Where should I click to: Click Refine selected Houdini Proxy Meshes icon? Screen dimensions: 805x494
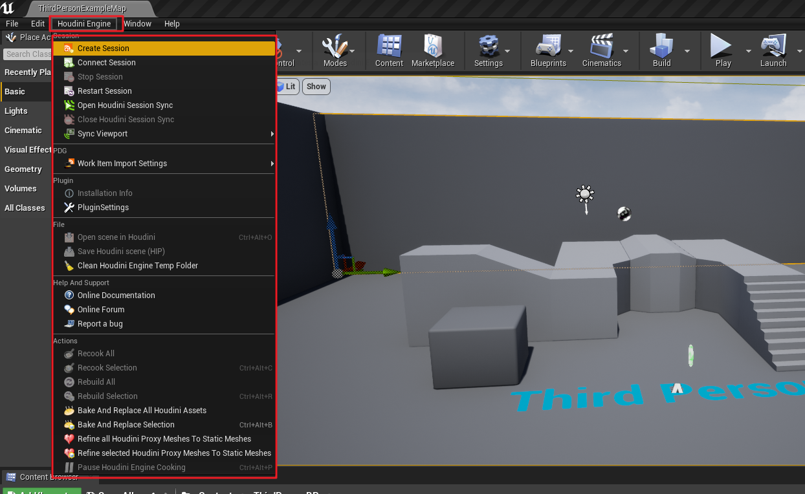(69, 453)
